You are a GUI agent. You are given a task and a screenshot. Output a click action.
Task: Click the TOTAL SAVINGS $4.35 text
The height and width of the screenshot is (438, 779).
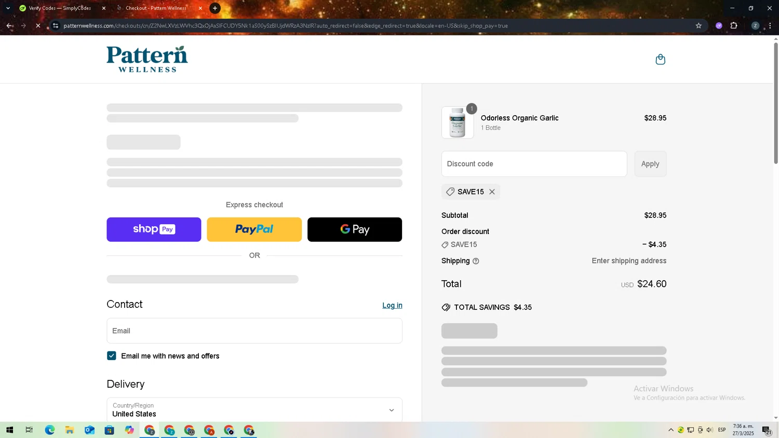tap(493, 308)
